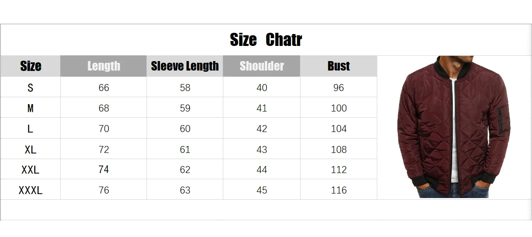Viewport: 532px width, 237px height.
Task: Select the XXL size row label
Action: [30, 170]
